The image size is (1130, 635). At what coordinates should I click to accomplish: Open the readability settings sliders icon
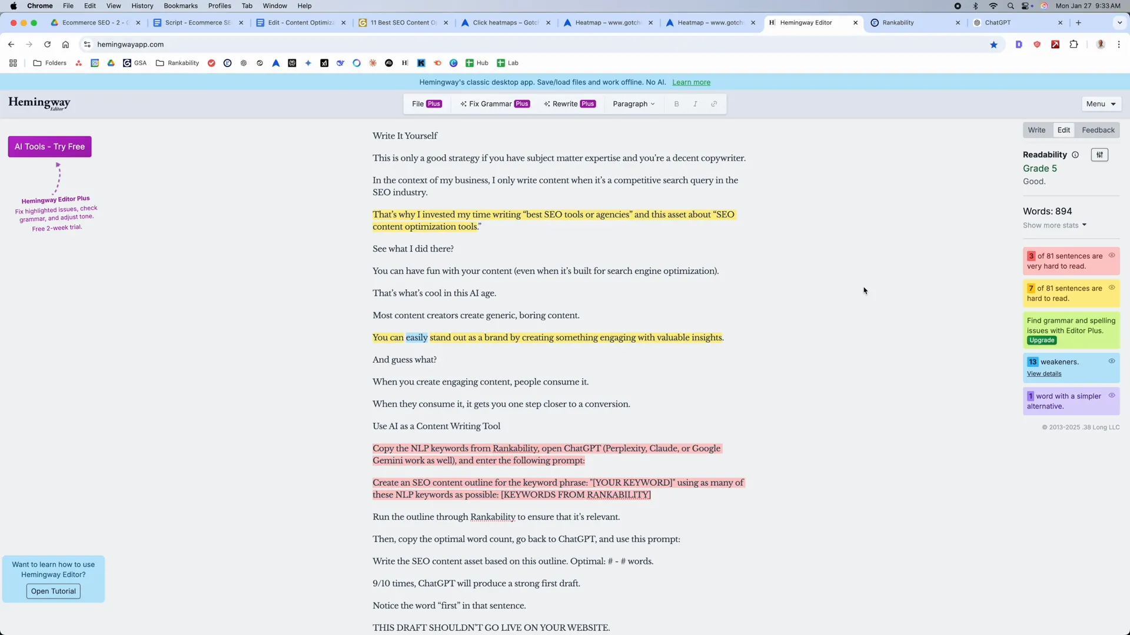(1099, 155)
